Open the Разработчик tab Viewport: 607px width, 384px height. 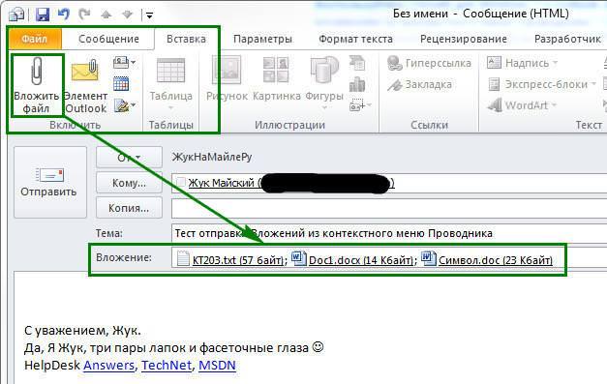pos(567,39)
